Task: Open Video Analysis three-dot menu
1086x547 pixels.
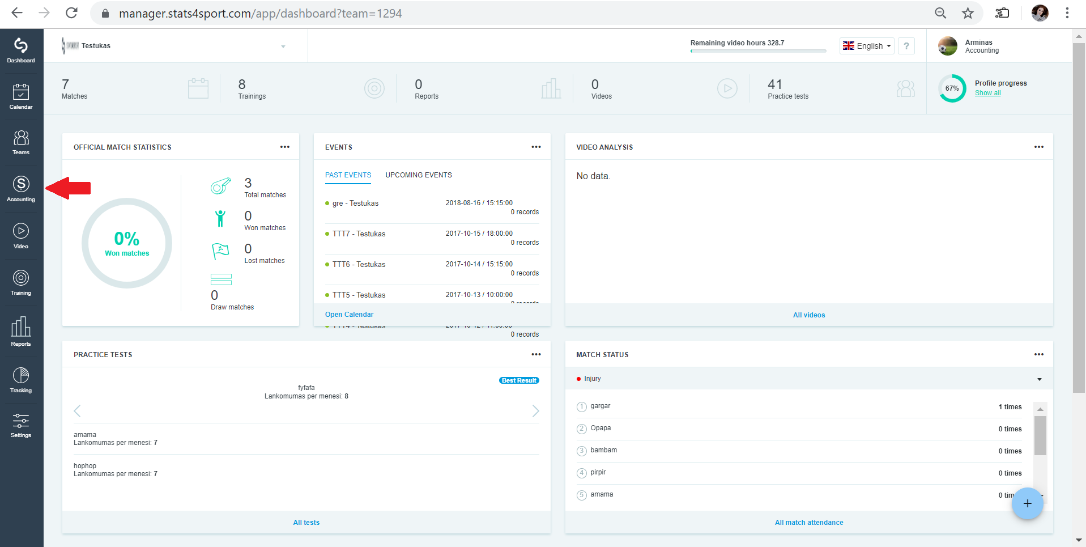Action: (1039, 147)
